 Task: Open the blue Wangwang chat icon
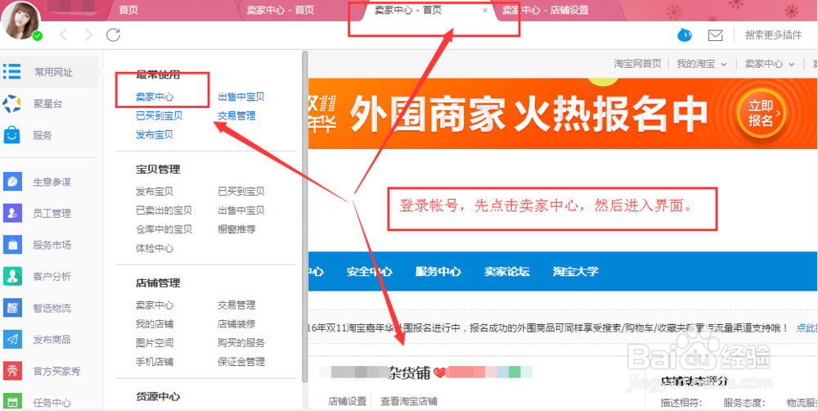point(685,35)
